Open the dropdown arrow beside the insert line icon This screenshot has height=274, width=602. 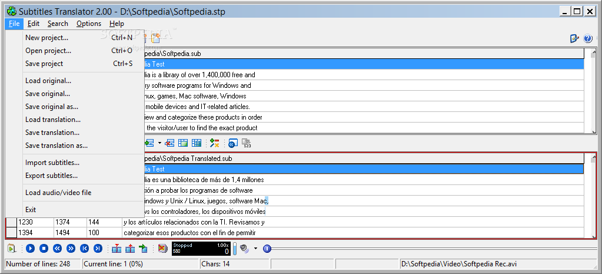(159, 143)
